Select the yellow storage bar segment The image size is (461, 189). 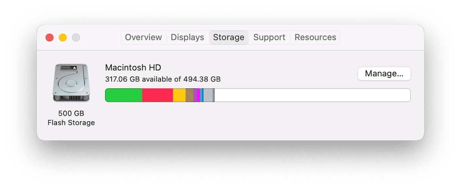tap(179, 95)
